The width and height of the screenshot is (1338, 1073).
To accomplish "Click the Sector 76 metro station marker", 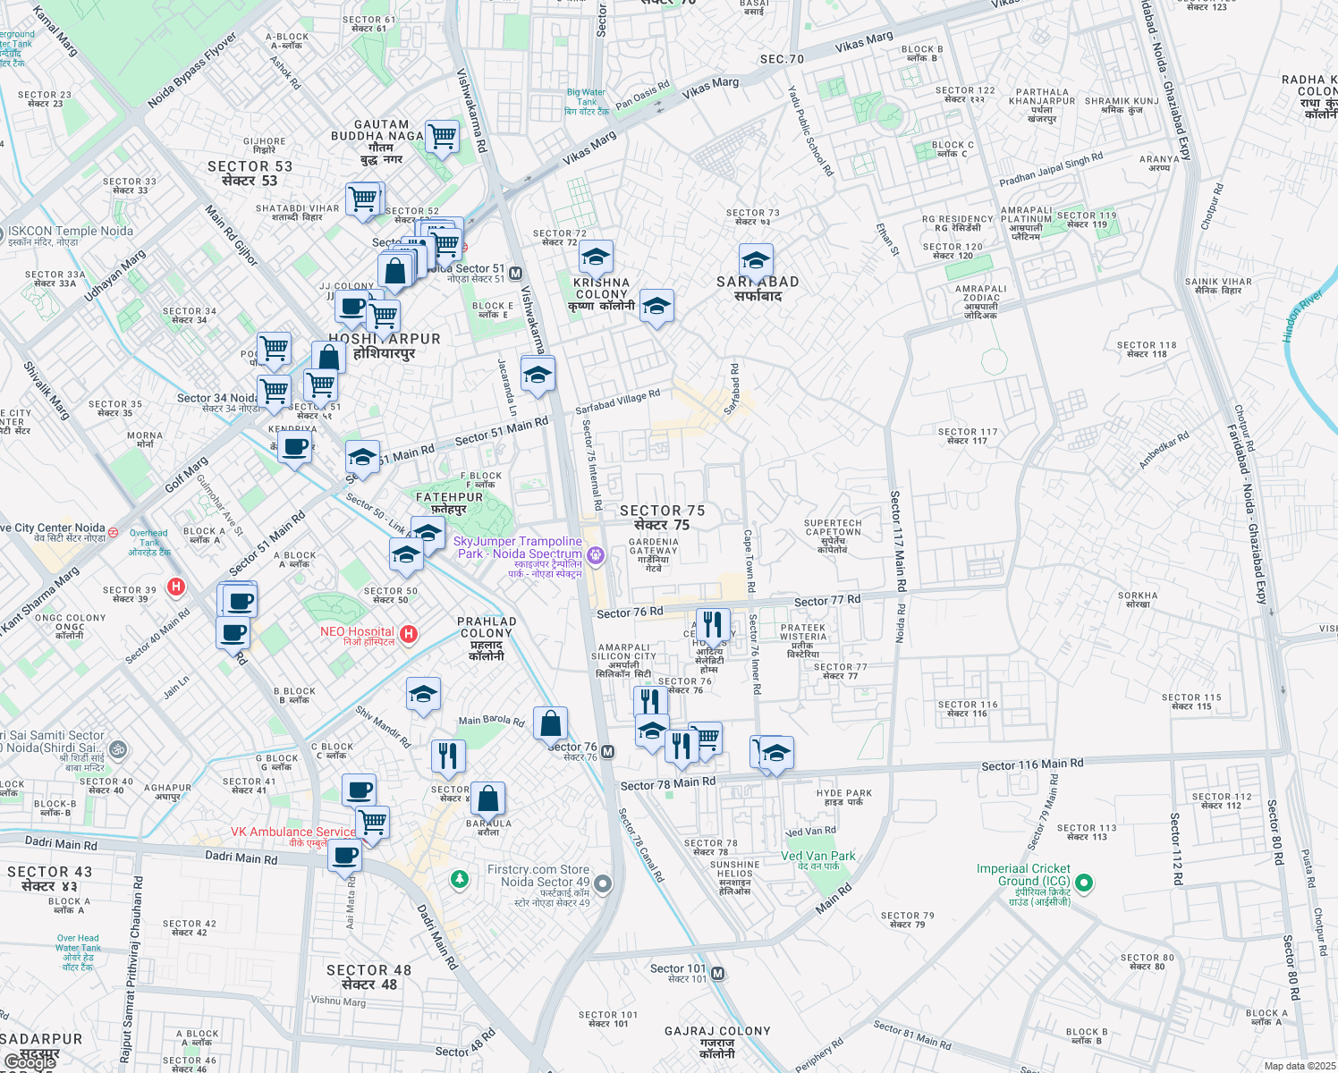I will point(608,750).
